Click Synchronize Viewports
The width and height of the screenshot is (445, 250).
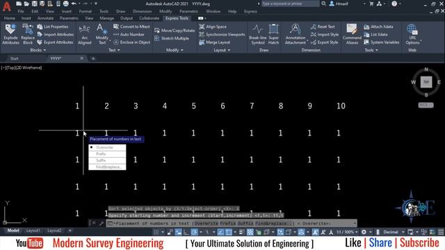[x=222, y=35]
